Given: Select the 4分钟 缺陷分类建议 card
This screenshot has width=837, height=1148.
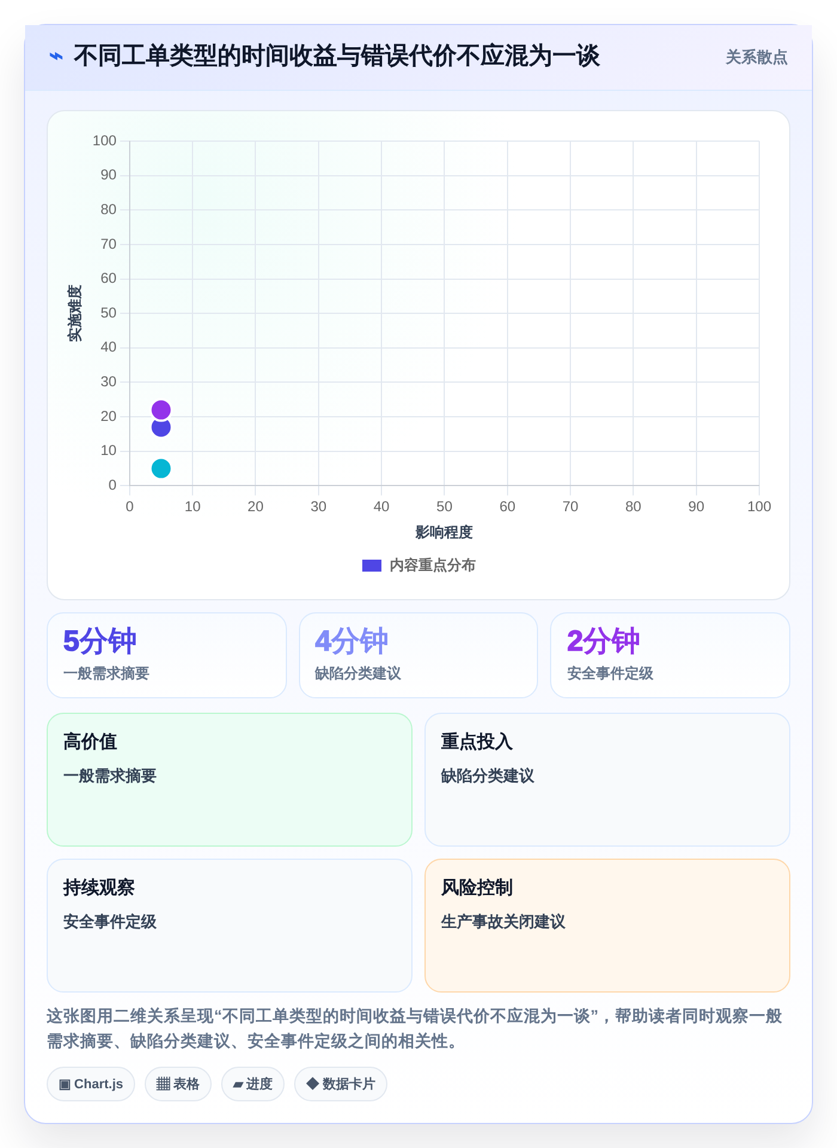Looking at the screenshot, I should (x=418, y=655).
